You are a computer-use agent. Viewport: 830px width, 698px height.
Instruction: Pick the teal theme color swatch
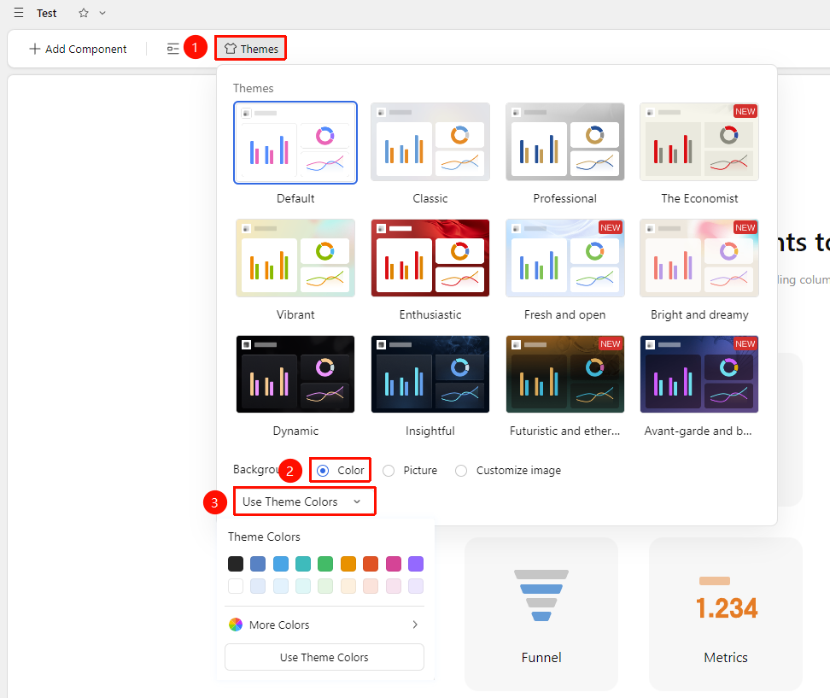[303, 564]
